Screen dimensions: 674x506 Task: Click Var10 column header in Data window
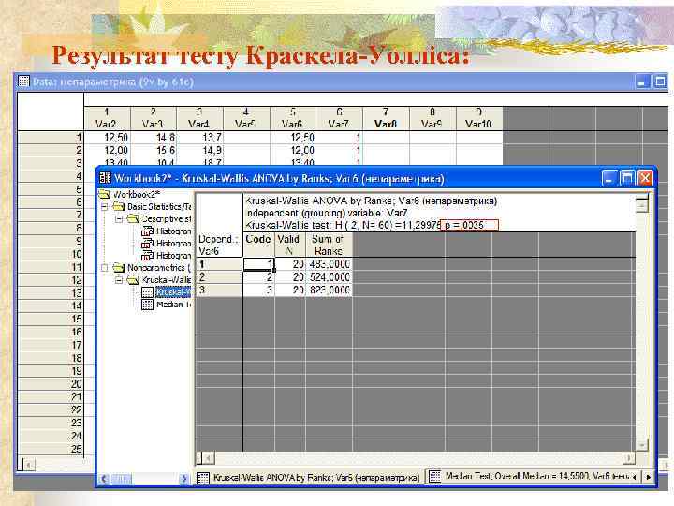pos(479,119)
